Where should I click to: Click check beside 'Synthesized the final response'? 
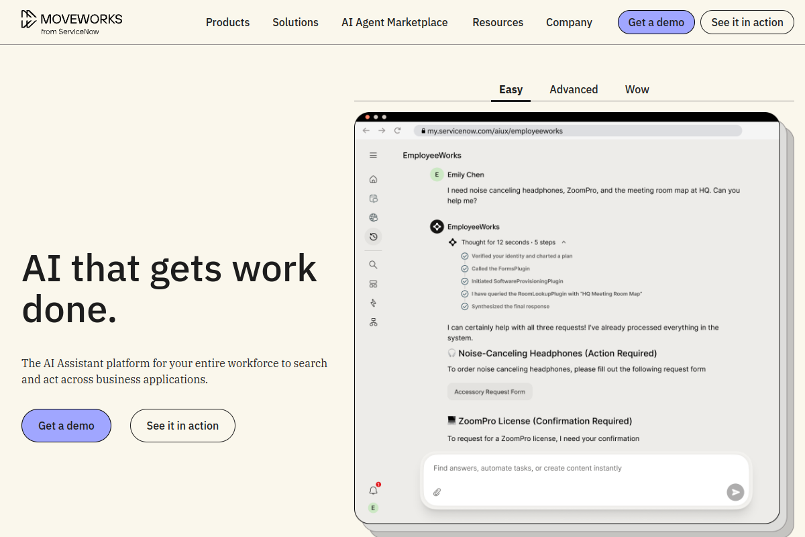coord(465,306)
